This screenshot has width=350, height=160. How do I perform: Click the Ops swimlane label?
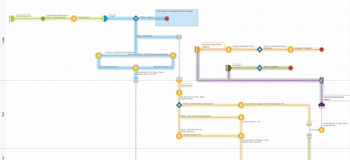[x=3, y=114]
